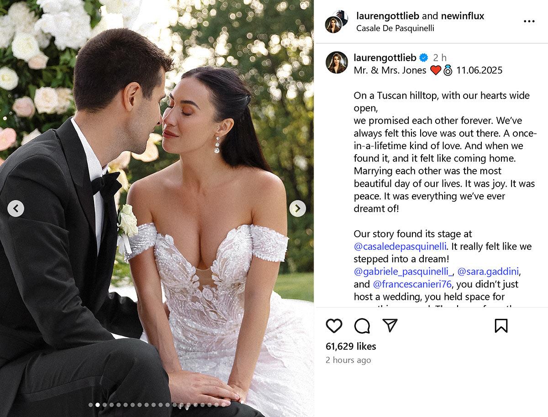Image resolution: width=548 pixels, height=417 pixels.
Task: Click the laurengottlieb username in caption
Action: point(385,57)
